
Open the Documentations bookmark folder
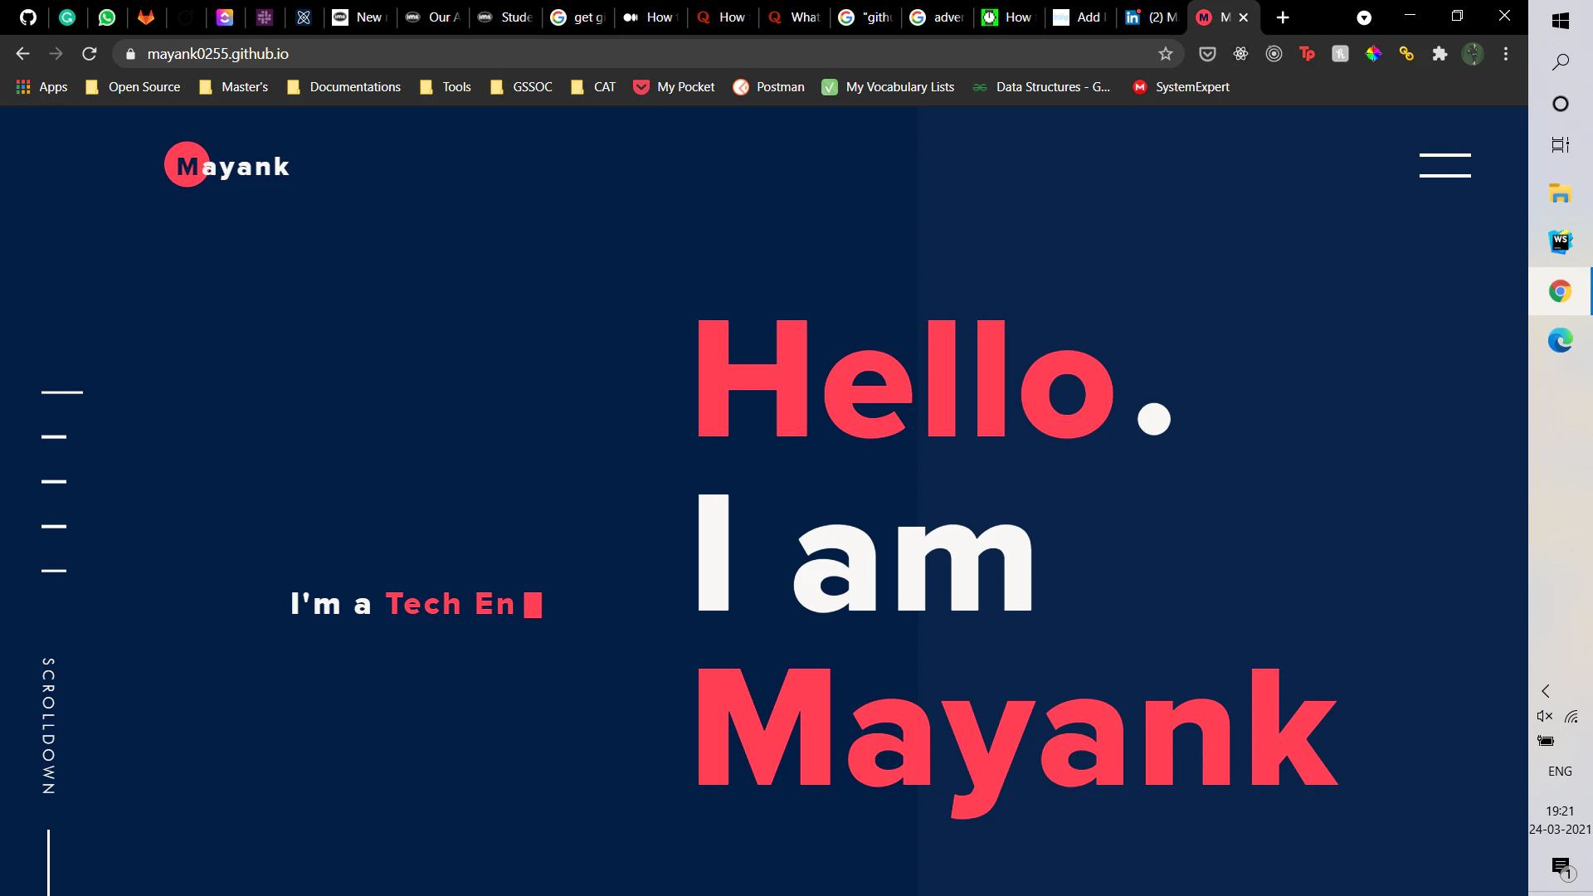(x=343, y=87)
